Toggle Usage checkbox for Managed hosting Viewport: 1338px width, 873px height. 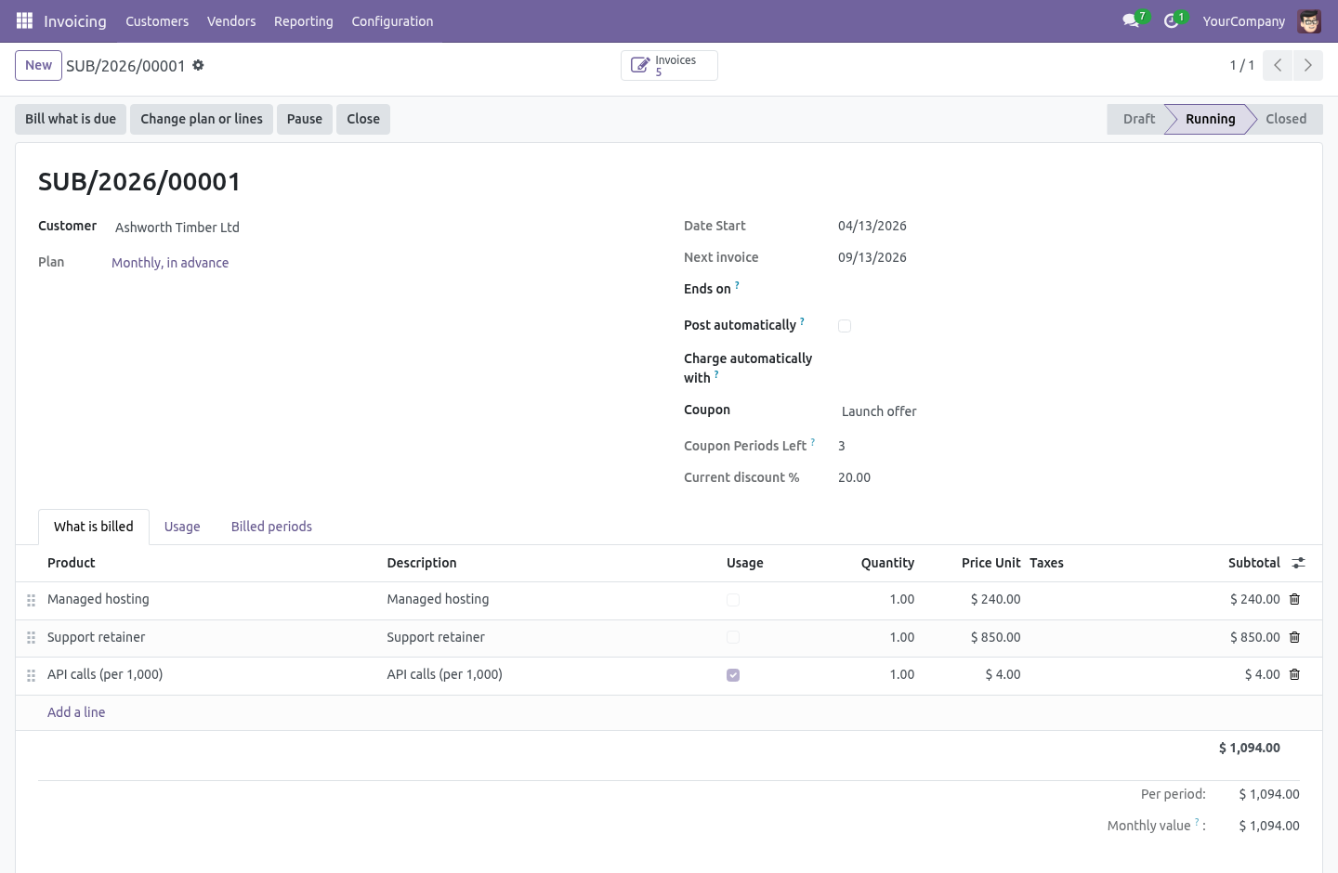[x=733, y=600]
